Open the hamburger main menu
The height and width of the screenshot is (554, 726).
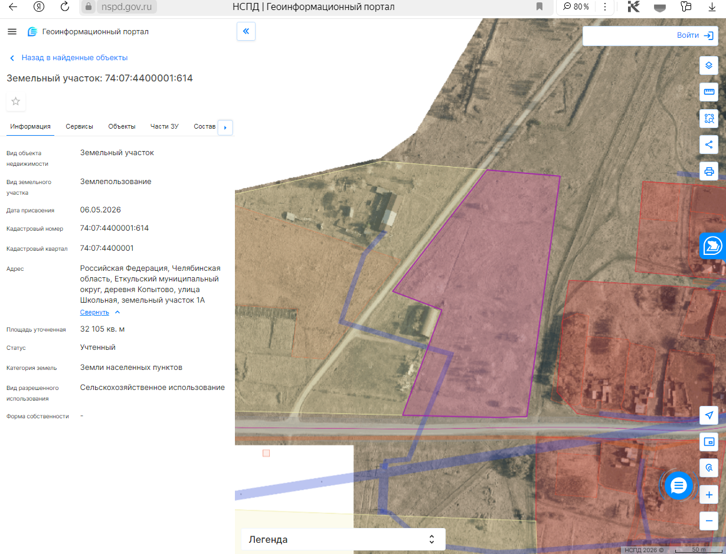[12, 31]
